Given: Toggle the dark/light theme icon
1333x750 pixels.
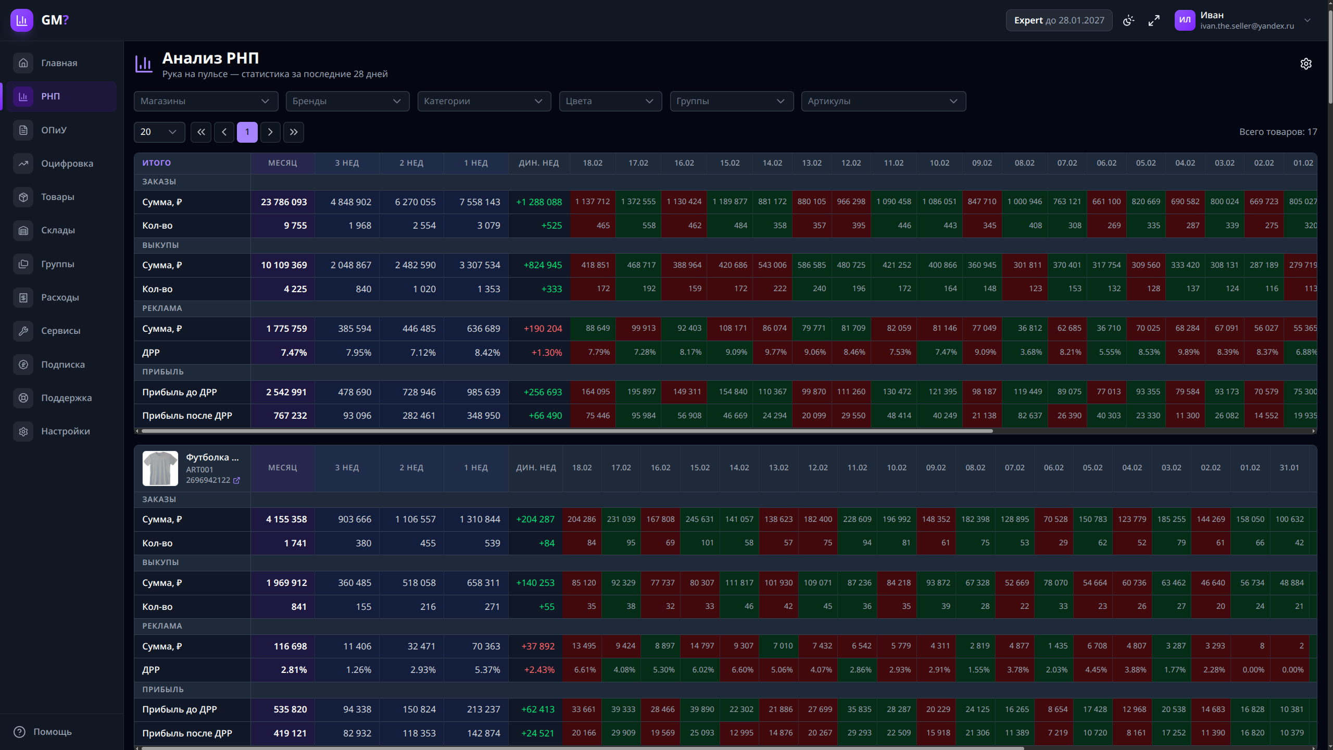Looking at the screenshot, I should (x=1128, y=20).
